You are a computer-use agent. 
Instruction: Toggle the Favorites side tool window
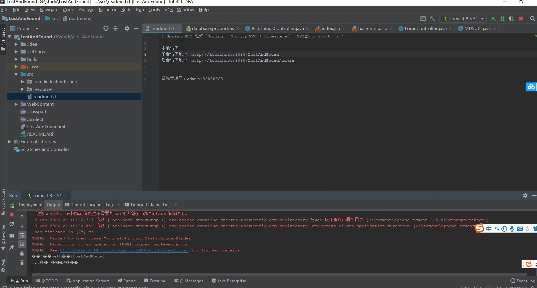coord(3,237)
